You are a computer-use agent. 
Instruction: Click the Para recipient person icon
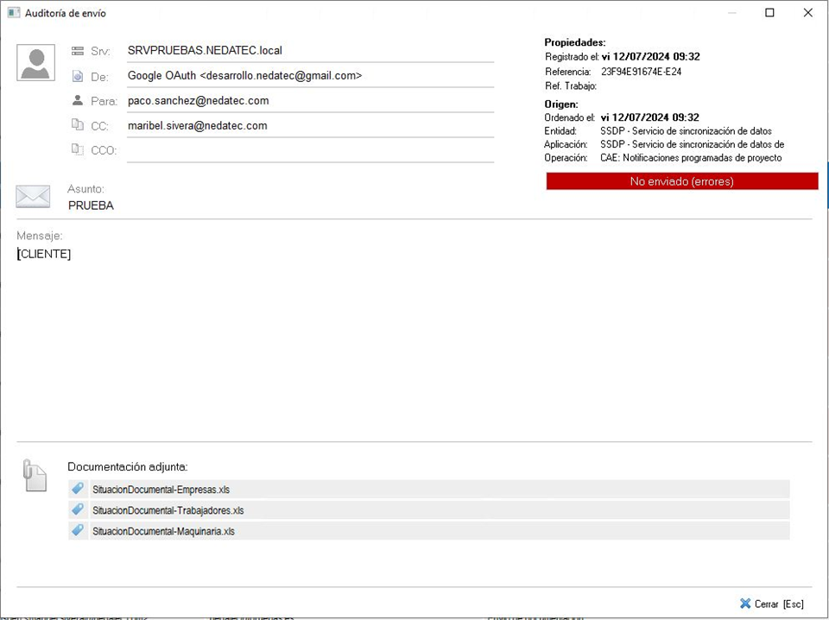(x=78, y=101)
